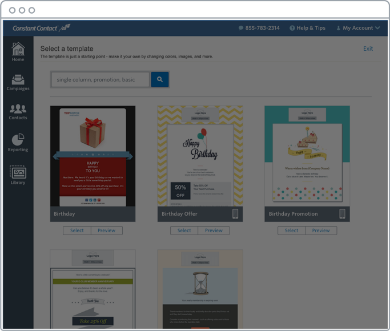The width and height of the screenshot is (390, 331).
Task: Click the mobile icon on Birthday Promotion
Action: [342, 214]
